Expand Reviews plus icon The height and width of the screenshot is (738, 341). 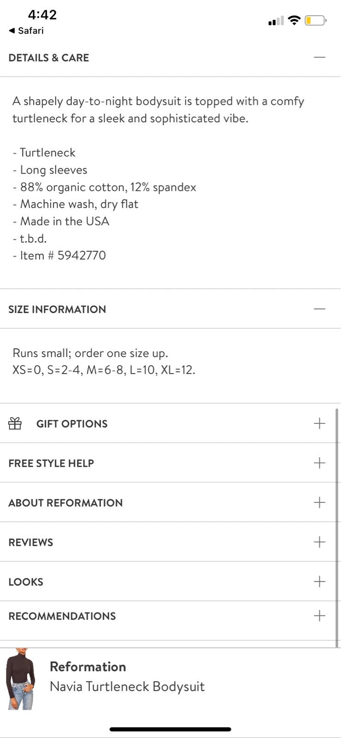pyautogui.click(x=319, y=542)
